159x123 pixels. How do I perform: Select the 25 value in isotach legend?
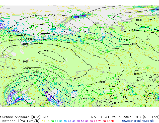pyautogui.click(x=56, y=121)
